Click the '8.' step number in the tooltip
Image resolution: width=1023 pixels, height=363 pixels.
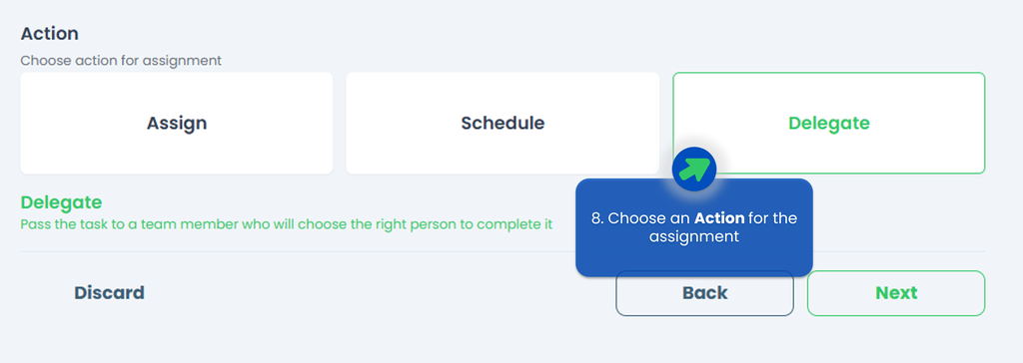tap(597, 218)
